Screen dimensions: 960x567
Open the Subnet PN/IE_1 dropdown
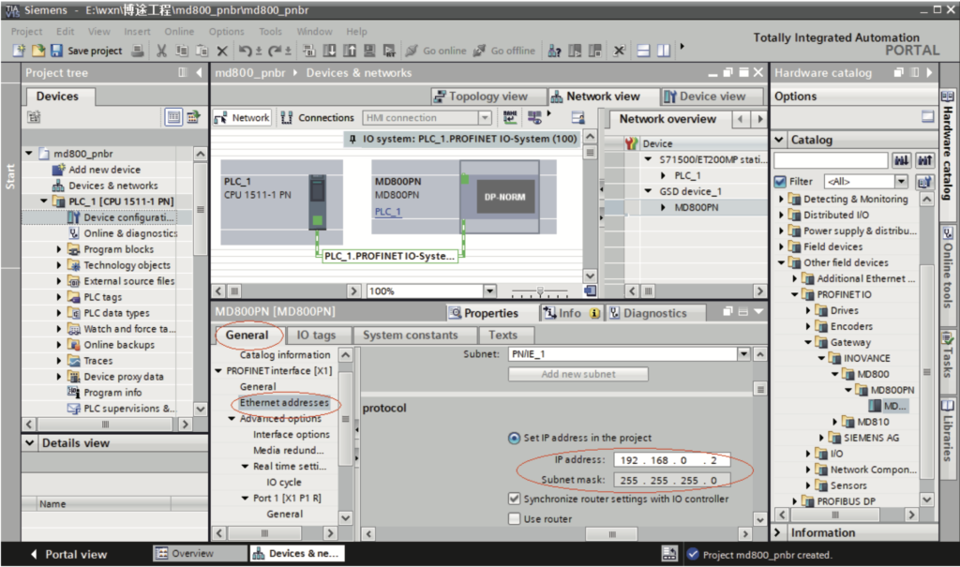point(744,354)
